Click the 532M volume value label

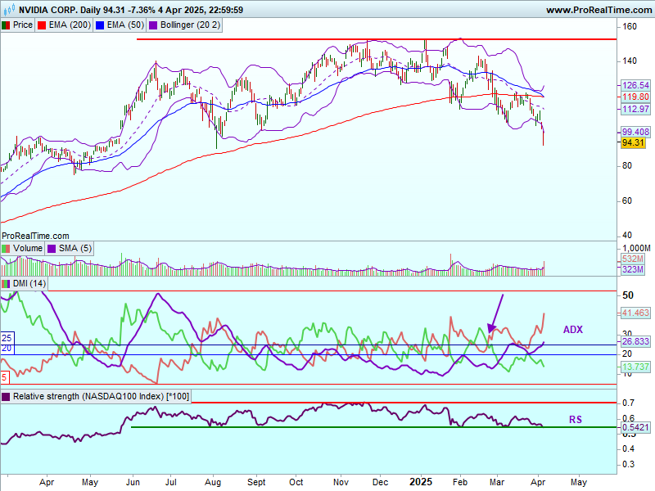click(632, 259)
